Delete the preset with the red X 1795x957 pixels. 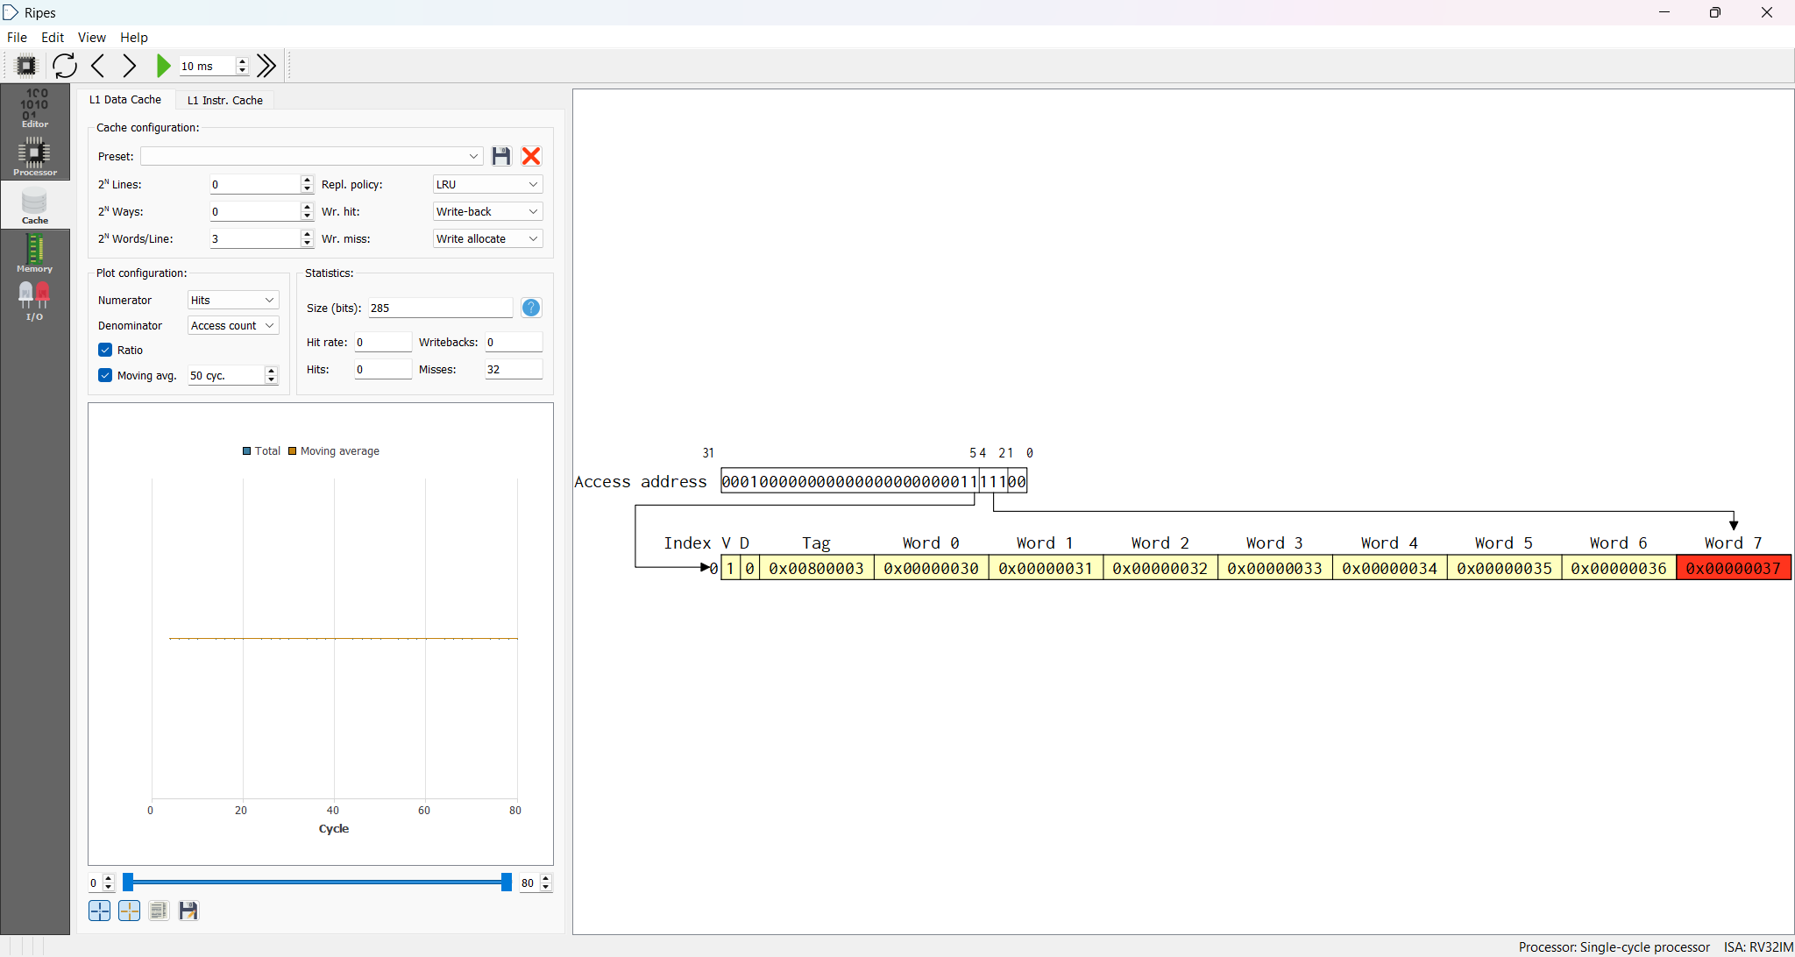tap(531, 156)
